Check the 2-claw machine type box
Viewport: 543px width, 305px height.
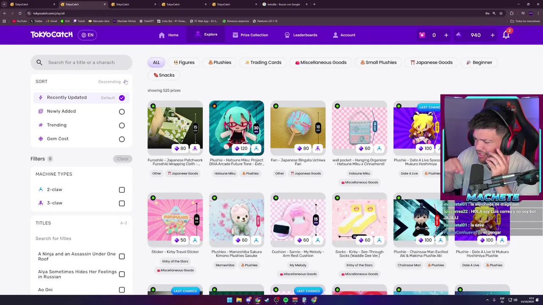tap(122, 190)
